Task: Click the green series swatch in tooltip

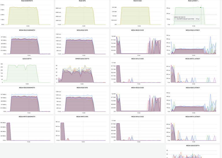Action: tap(174, 19)
